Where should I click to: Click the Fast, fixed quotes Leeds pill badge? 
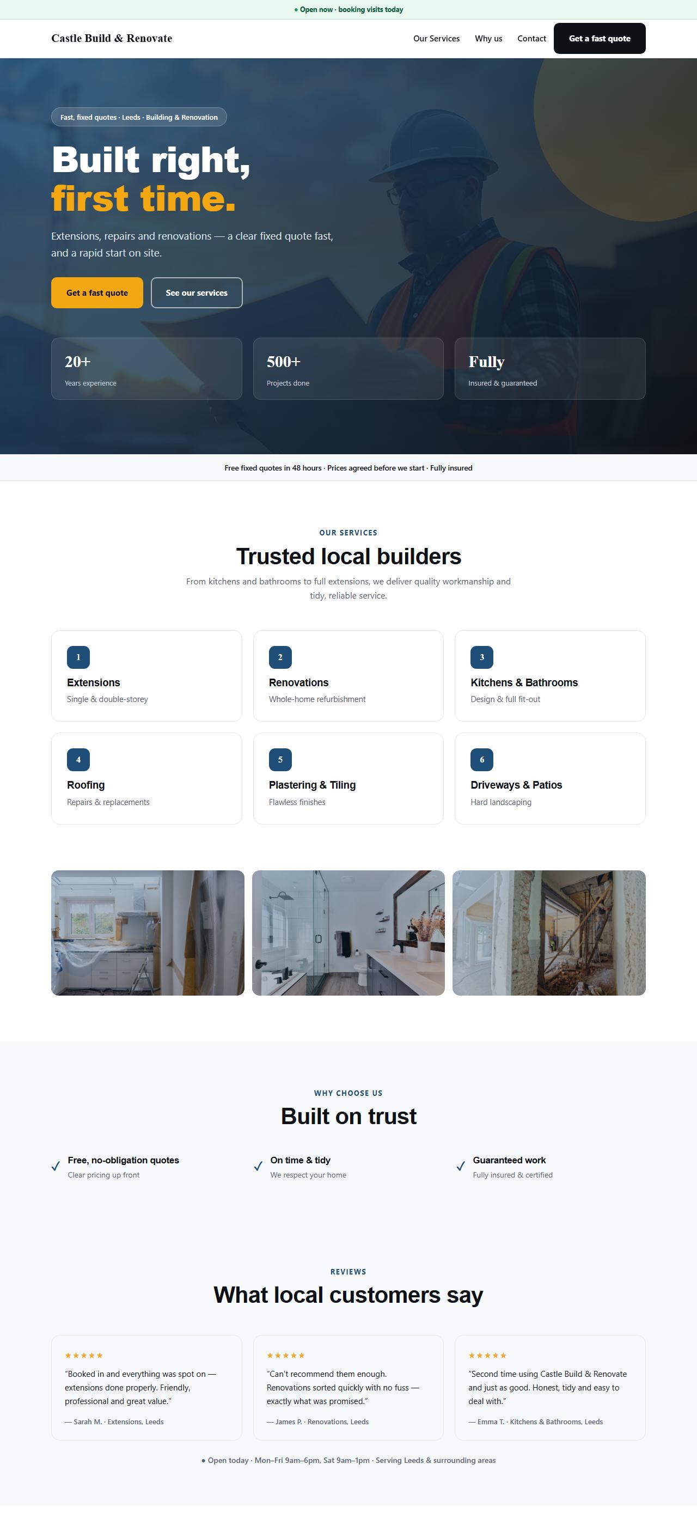[139, 117]
